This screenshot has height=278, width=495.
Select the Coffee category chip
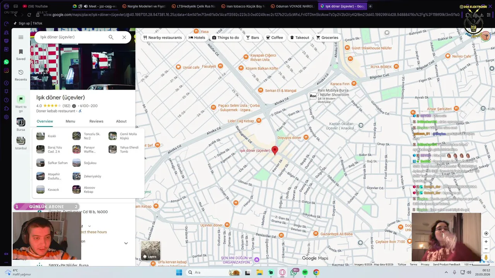(x=275, y=37)
